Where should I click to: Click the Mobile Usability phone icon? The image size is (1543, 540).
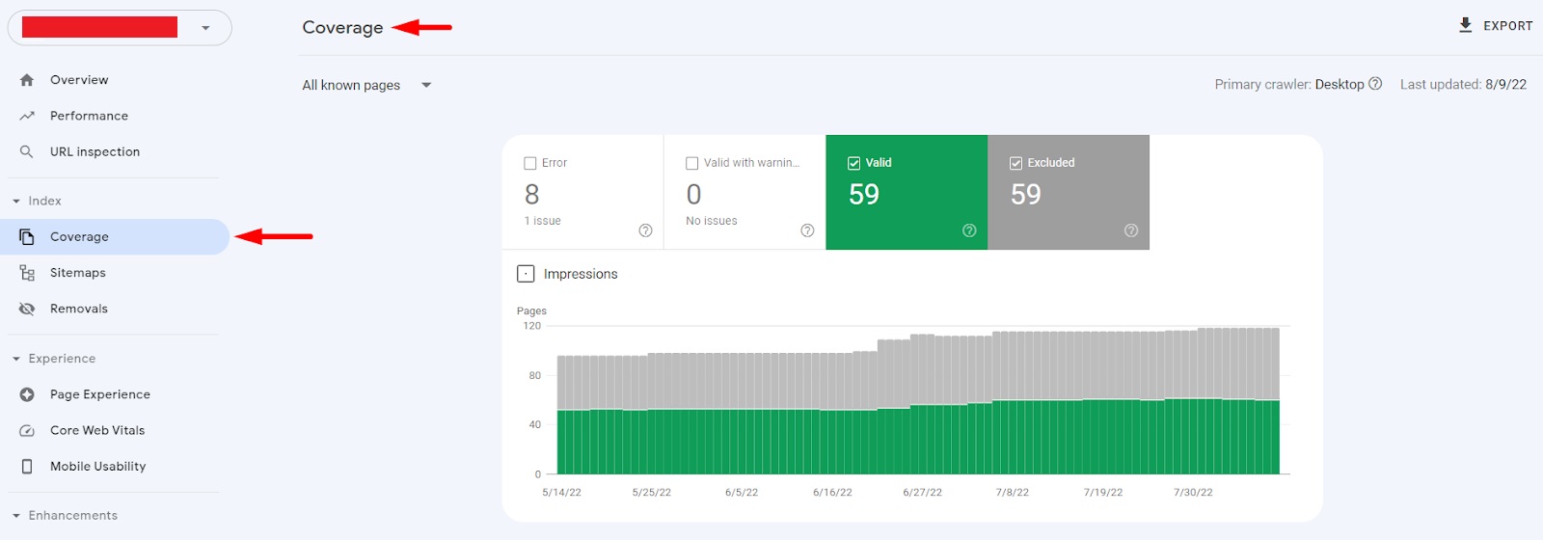(x=27, y=467)
